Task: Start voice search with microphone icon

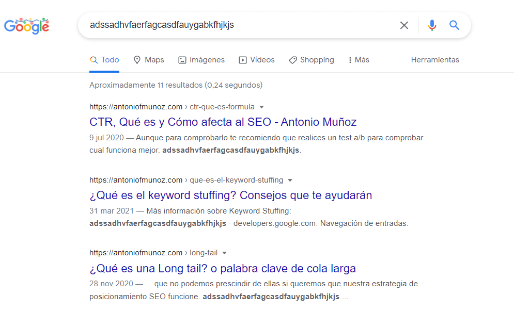Action: tap(432, 25)
